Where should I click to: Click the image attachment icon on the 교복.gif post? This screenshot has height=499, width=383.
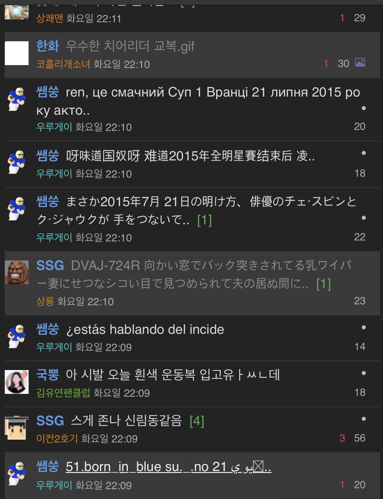360,63
